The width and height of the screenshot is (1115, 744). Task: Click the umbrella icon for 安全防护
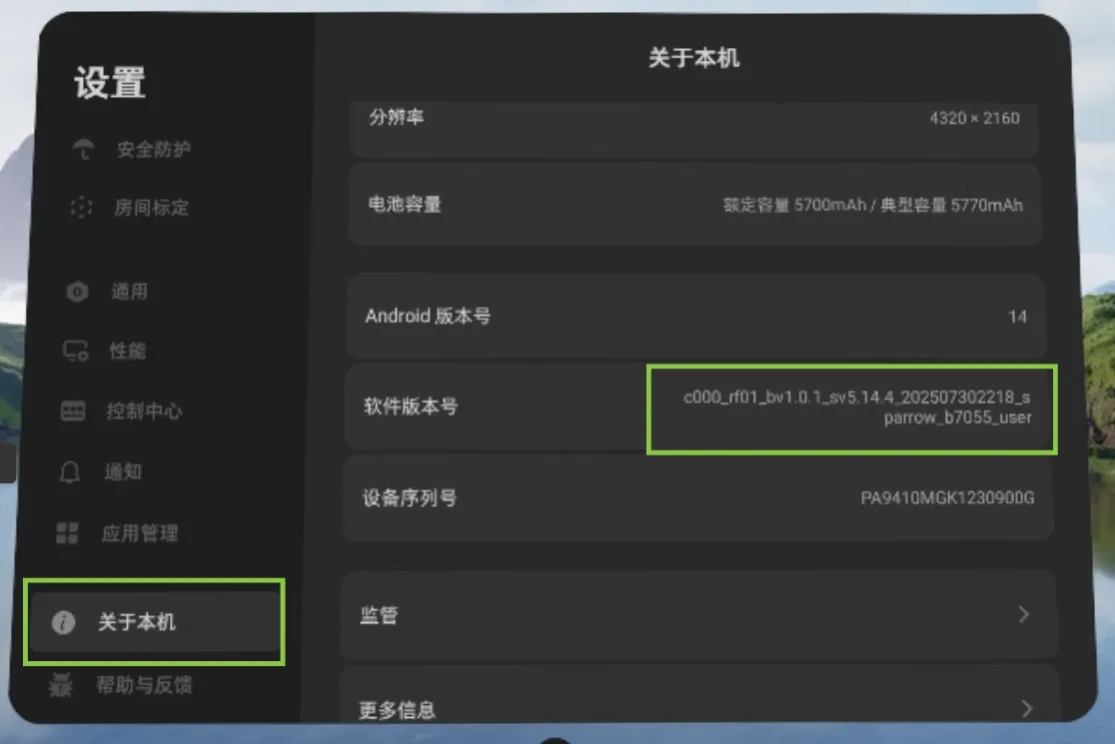[x=84, y=150]
